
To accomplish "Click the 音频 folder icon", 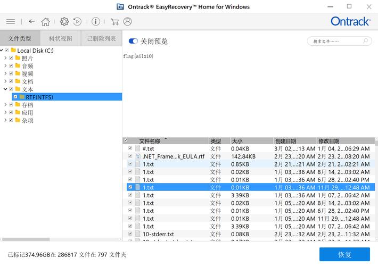I will (x=18, y=65).
